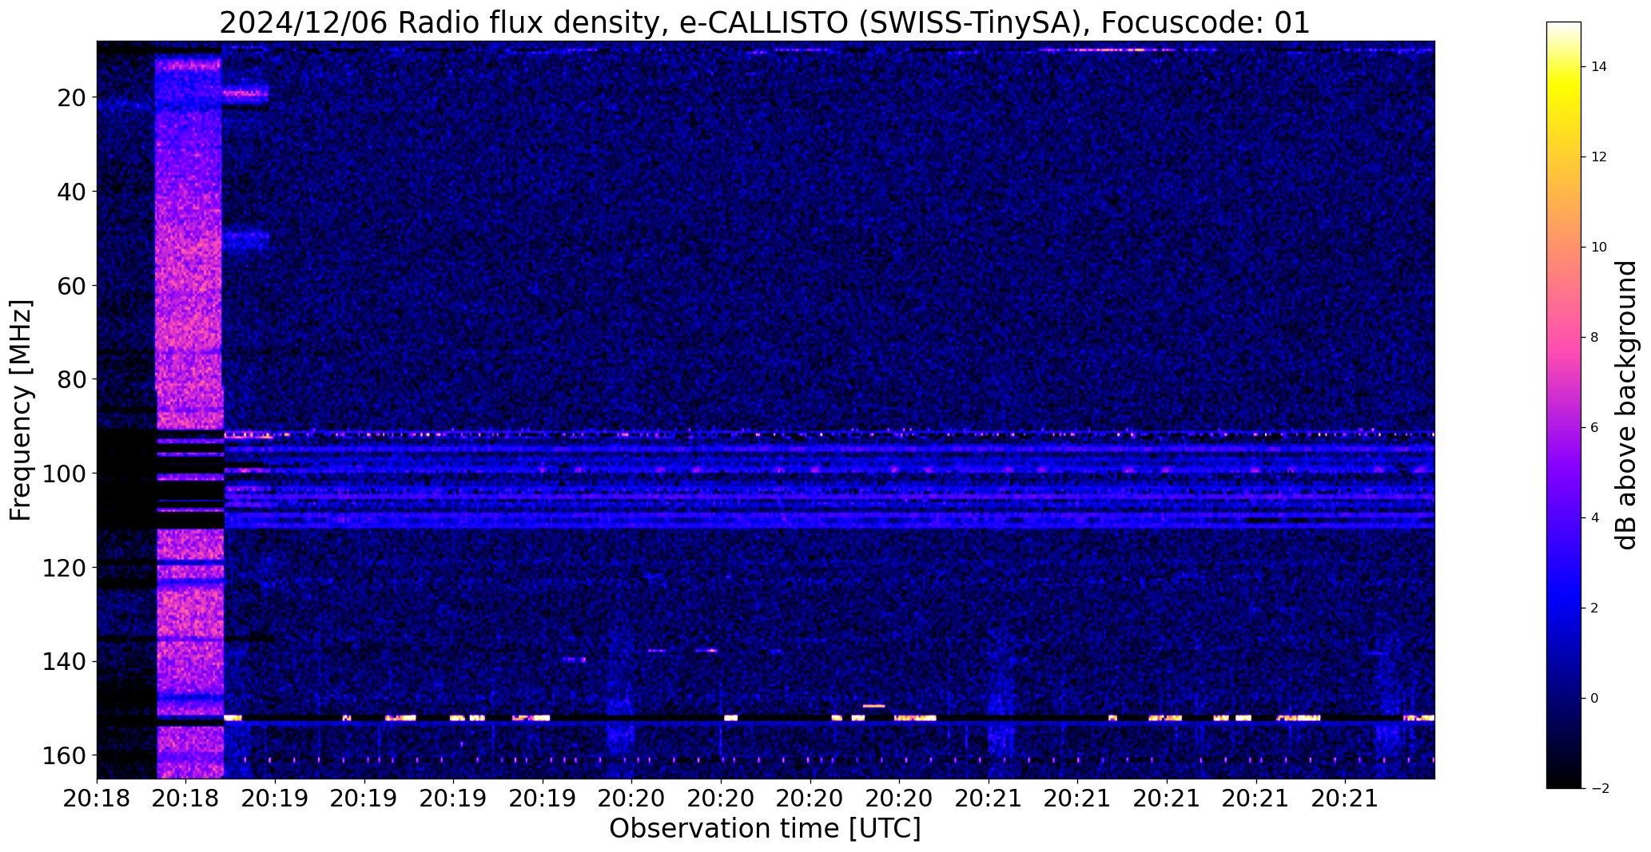Click the colorbar tick value 14
The width and height of the screenshot is (1651, 852).
click(x=1598, y=67)
